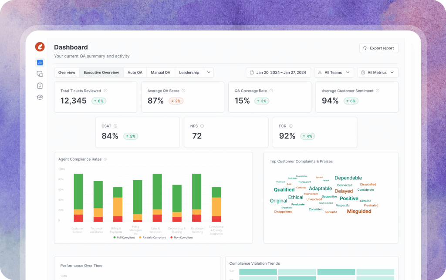The width and height of the screenshot is (446, 280).
Task: Click the word Ethical in word cloud
Action: (296, 197)
